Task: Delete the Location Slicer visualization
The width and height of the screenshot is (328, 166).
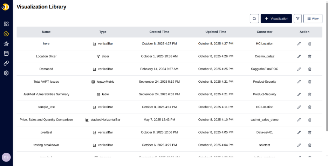Action: 310,56
